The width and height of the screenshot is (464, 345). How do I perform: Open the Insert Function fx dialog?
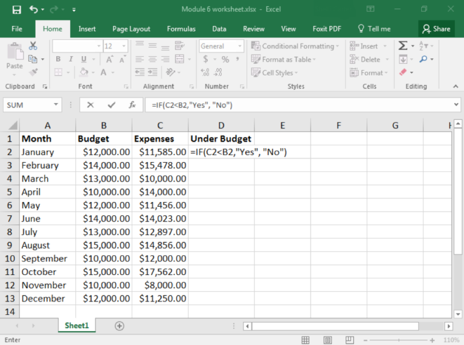pos(132,105)
